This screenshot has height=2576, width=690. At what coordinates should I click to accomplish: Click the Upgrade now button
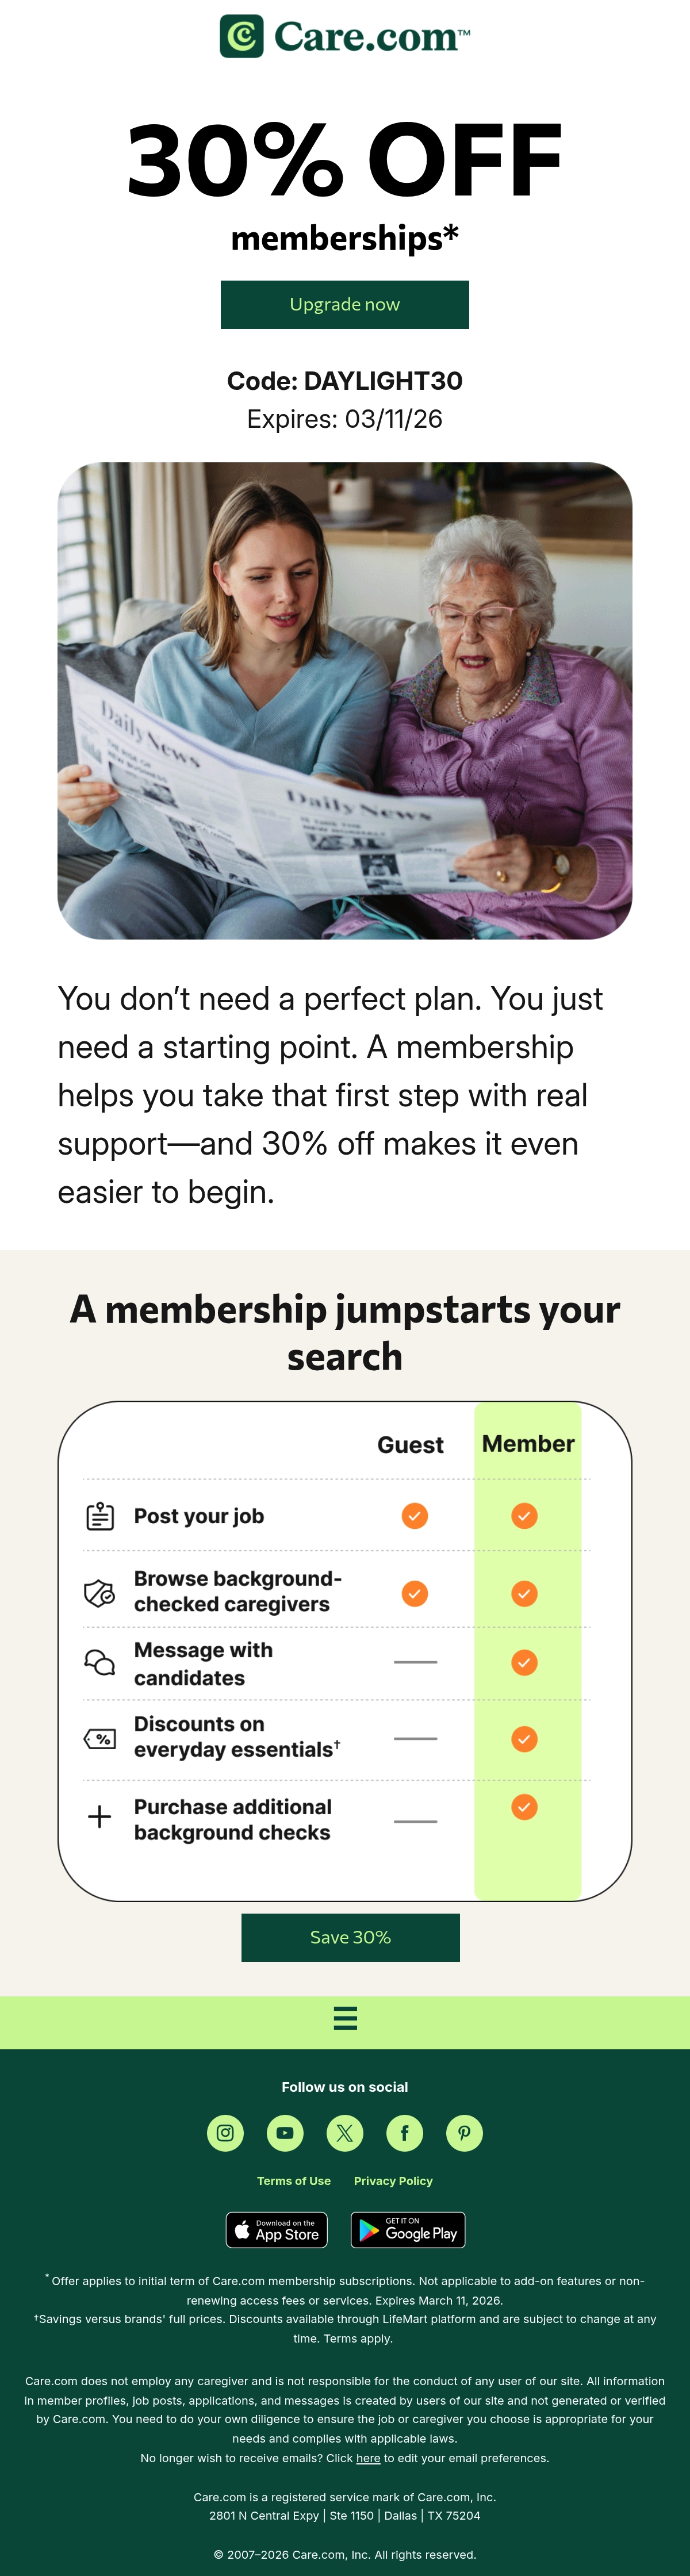tap(345, 304)
